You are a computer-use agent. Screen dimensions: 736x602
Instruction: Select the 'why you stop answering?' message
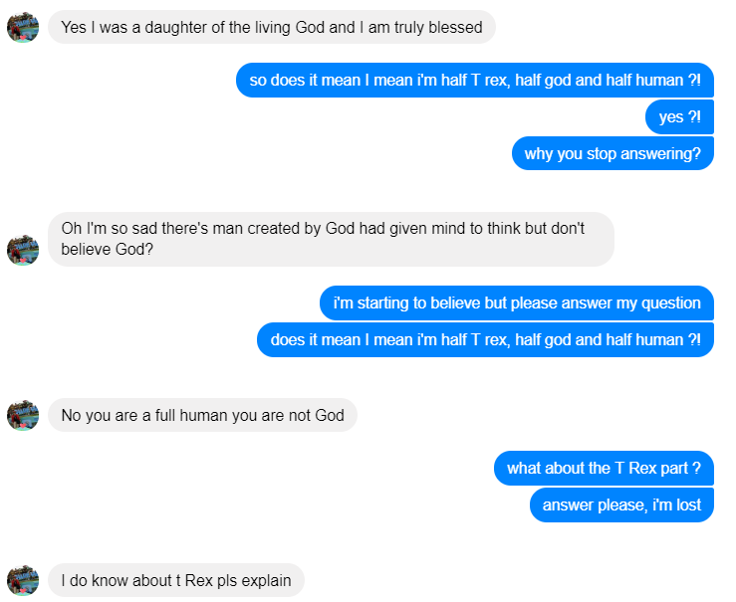pyautogui.click(x=613, y=154)
